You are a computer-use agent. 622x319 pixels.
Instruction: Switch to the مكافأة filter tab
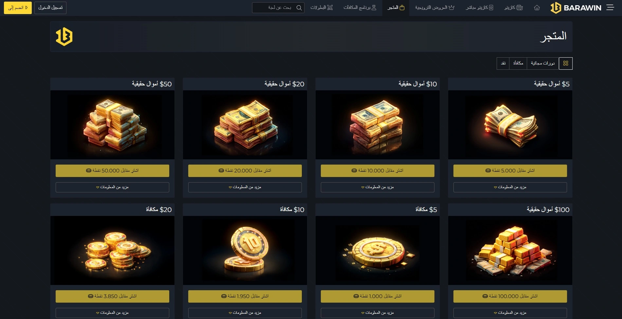[518, 63]
